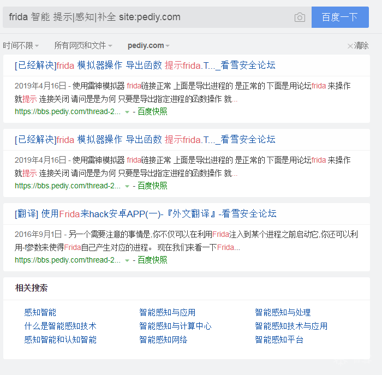Click the 相关搜索 heading

[32, 288]
